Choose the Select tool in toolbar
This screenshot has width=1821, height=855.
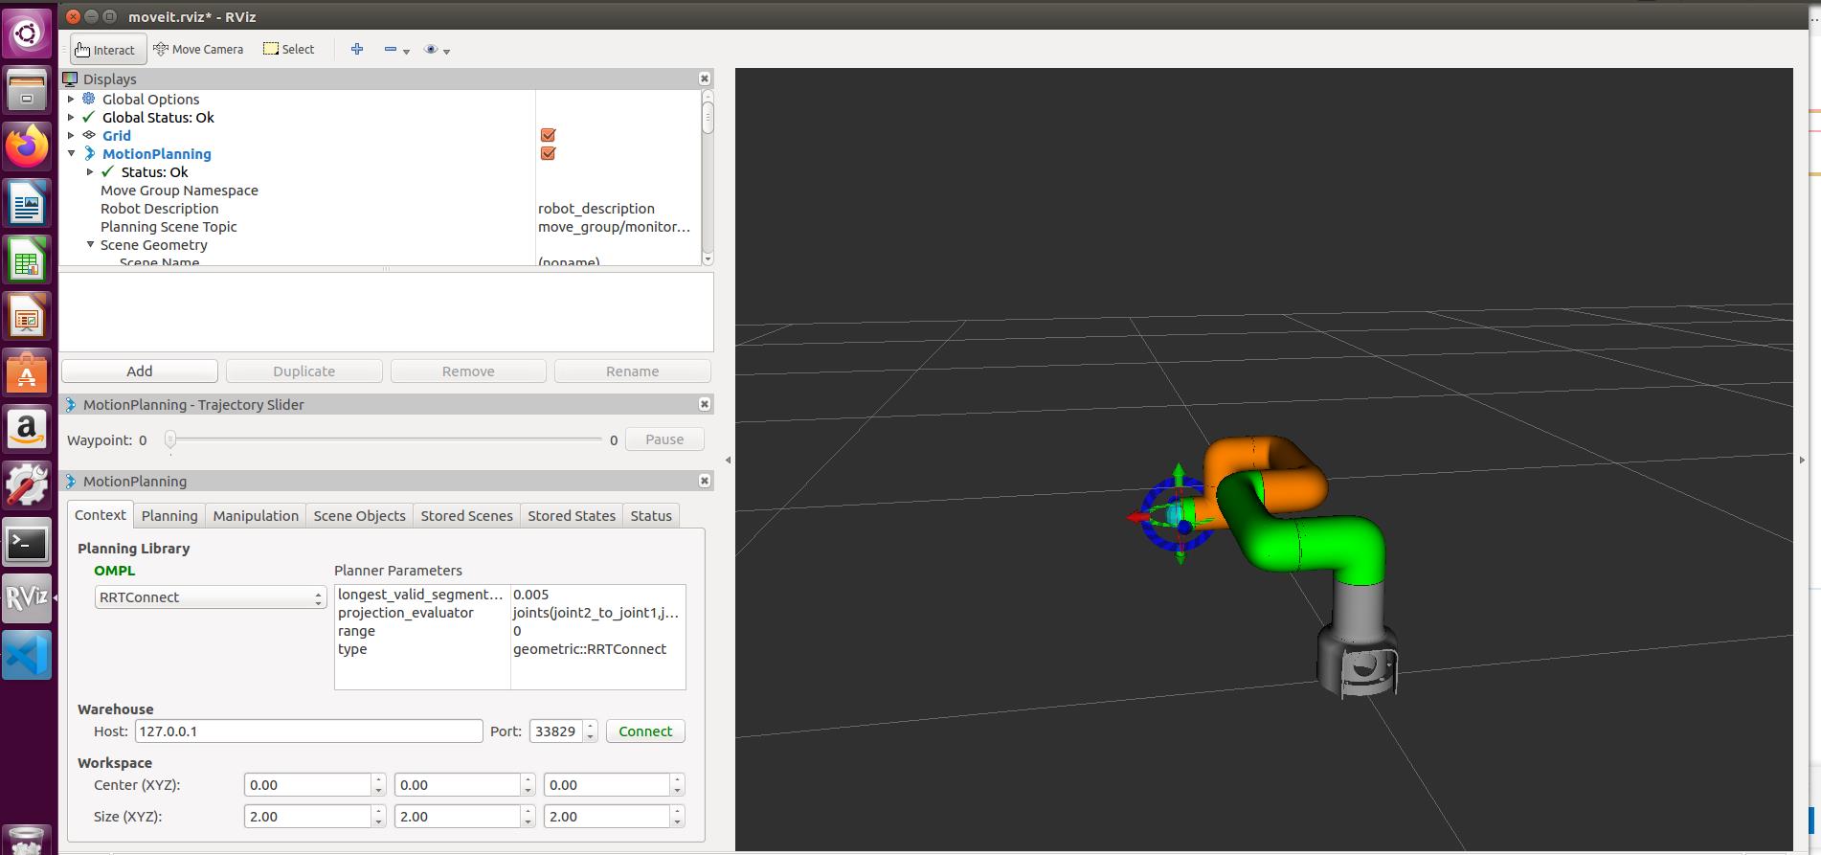[288, 50]
